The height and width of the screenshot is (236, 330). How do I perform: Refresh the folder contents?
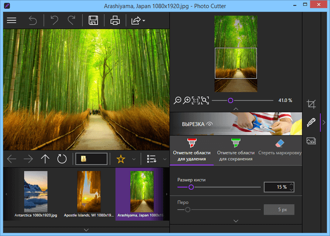[x=62, y=159]
